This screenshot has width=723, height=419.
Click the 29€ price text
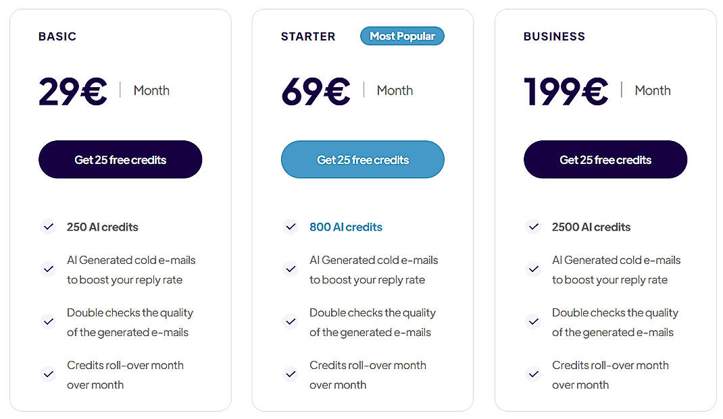[72, 90]
